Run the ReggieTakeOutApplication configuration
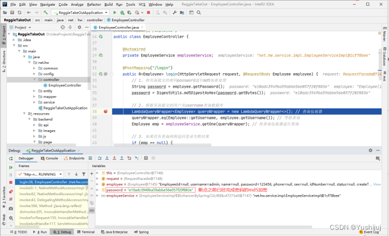This screenshot has height=236, width=389. click(x=115, y=12)
